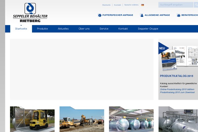Open the Beratersuche link text
Screen dimensions: 198x132
click(x=190, y=15)
